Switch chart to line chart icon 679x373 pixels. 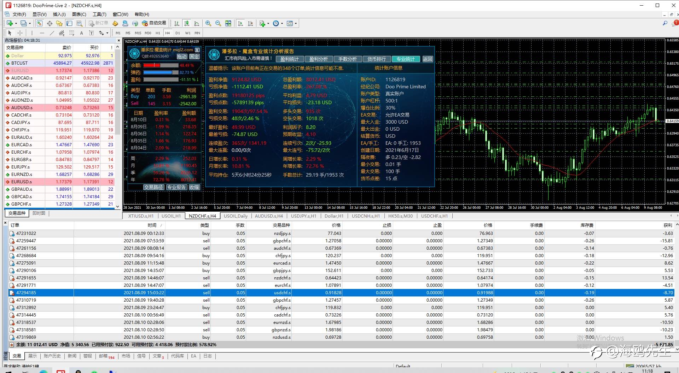(x=197, y=23)
